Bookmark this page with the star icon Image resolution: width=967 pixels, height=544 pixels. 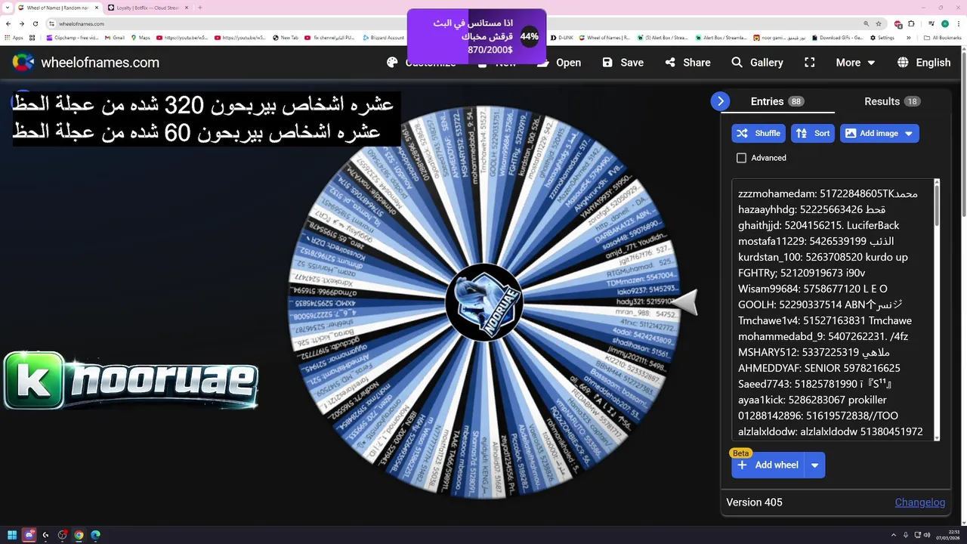coord(878,23)
